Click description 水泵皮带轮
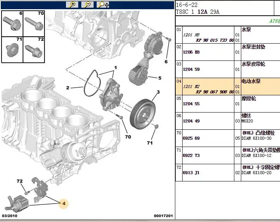This screenshot has width=280, height=222. point(253,64)
